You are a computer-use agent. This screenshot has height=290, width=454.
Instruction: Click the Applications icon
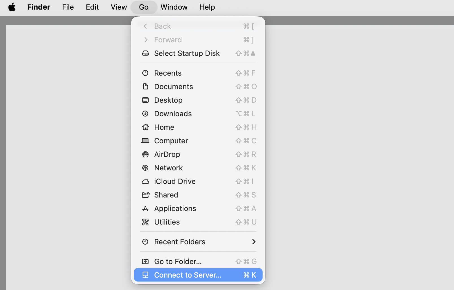(145, 208)
